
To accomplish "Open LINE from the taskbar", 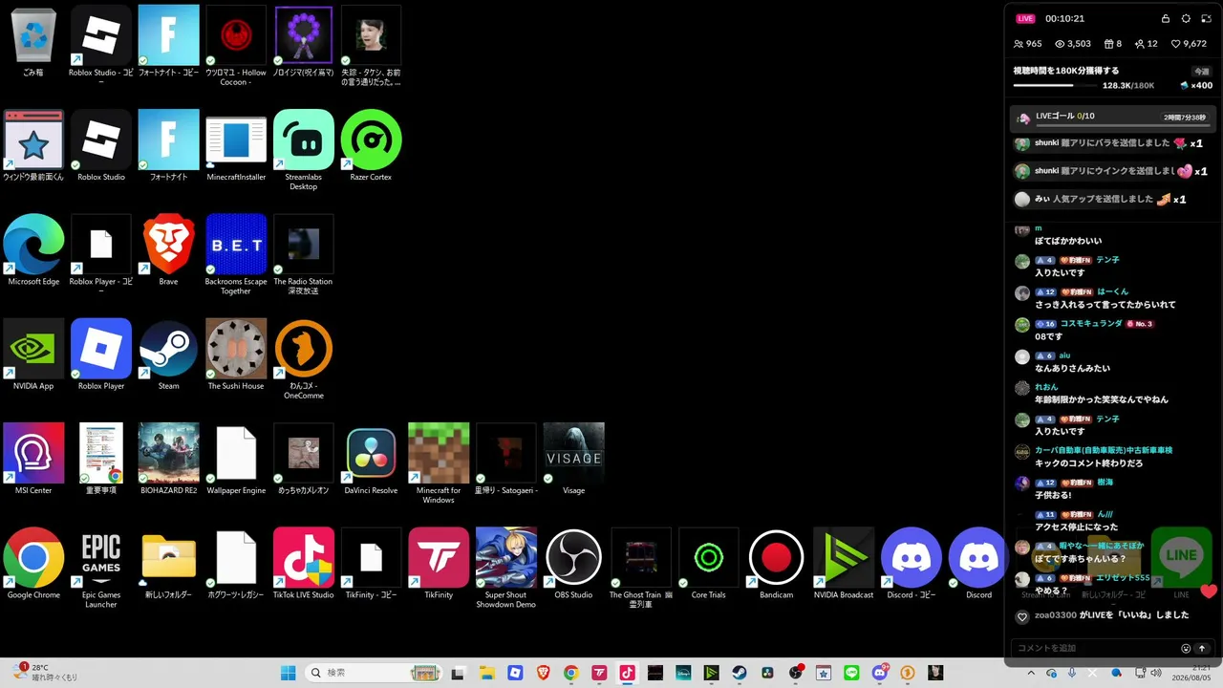I will pyautogui.click(x=852, y=673).
